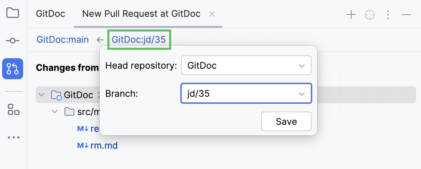Click the crosshair locate icon
This screenshot has height=169, width=421.
pos(370,14)
